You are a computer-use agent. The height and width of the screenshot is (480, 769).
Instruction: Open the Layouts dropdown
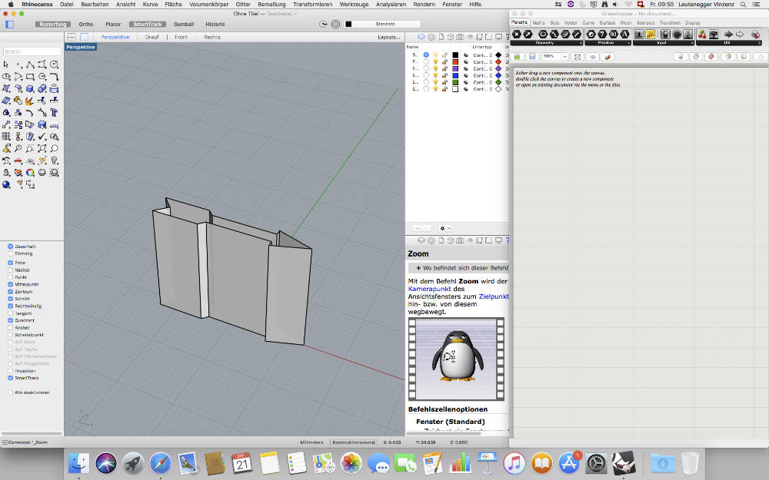click(x=389, y=37)
